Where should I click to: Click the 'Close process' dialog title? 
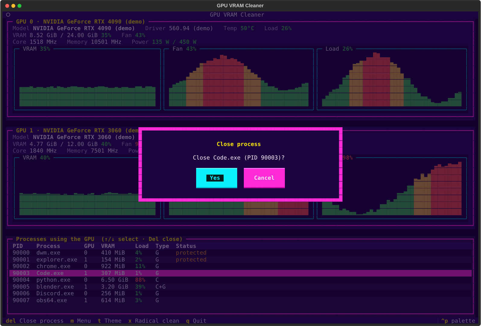[x=239, y=144]
